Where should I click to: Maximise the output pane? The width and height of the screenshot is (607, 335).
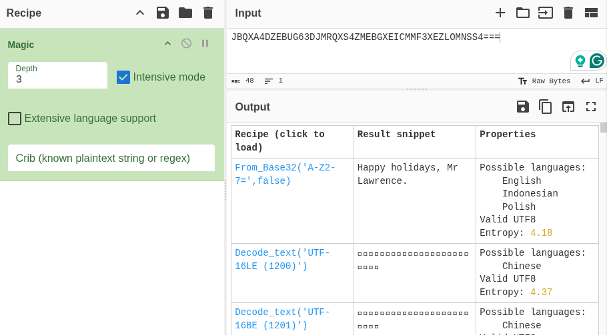tap(591, 107)
